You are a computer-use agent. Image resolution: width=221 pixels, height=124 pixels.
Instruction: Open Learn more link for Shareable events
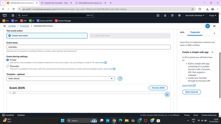click(x=109, y=69)
